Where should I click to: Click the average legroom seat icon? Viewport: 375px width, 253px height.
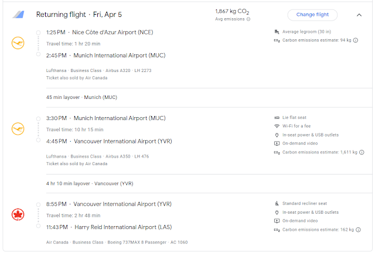coord(277,32)
